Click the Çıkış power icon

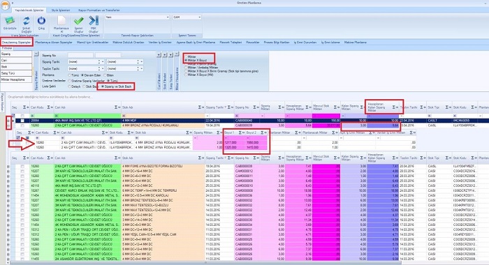tap(41, 21)
